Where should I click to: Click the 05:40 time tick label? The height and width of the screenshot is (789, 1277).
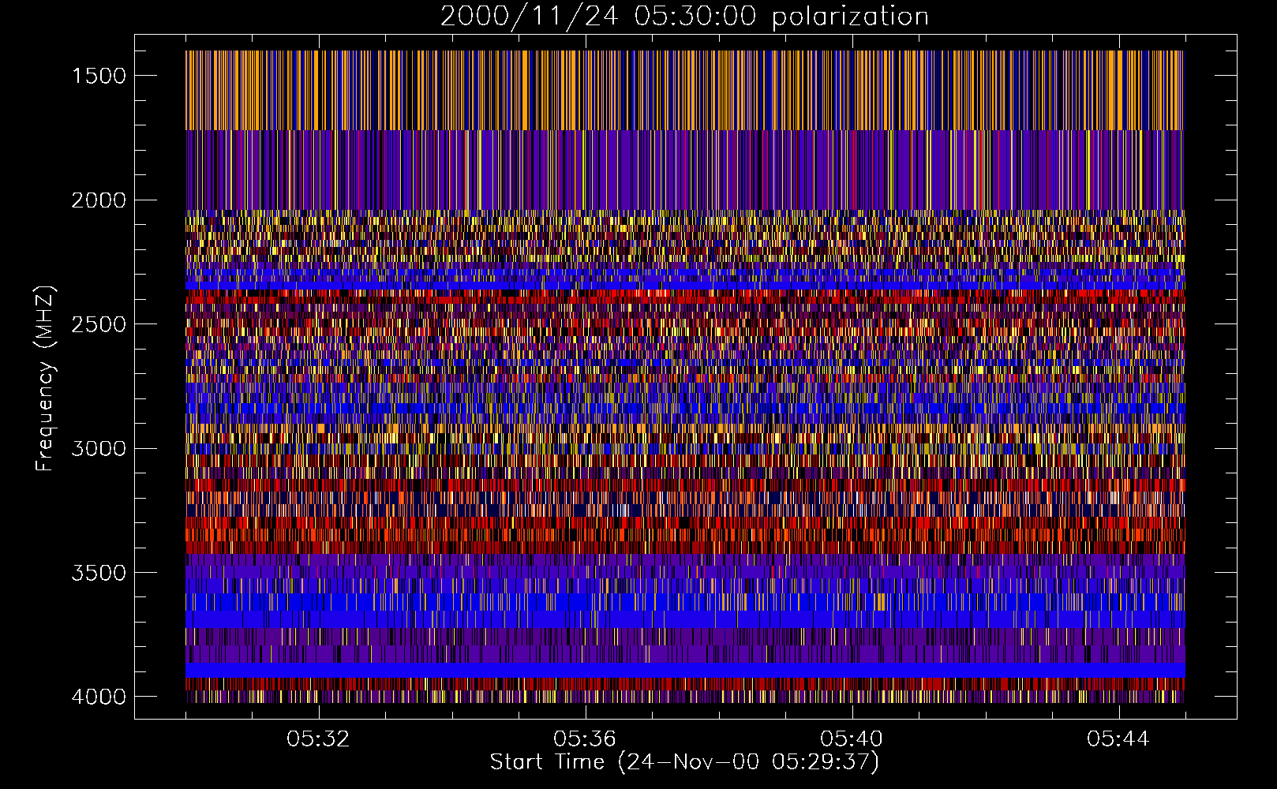pos(852,739)
